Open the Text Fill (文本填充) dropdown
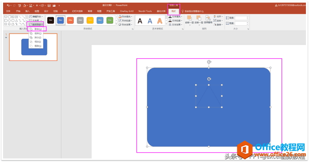The height and width of the screenshot is (162, 309). click(175, 17)
